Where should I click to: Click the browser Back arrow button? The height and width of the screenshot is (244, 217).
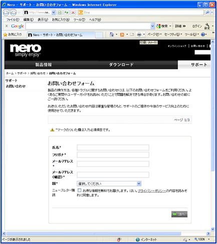(x=6, y=13)
